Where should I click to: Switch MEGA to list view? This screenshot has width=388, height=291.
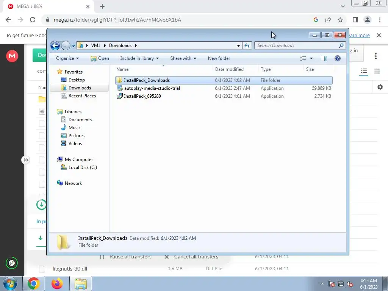click(364, 72)
